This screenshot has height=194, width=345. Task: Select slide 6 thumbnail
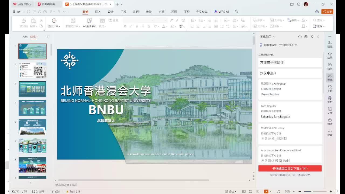32,146
